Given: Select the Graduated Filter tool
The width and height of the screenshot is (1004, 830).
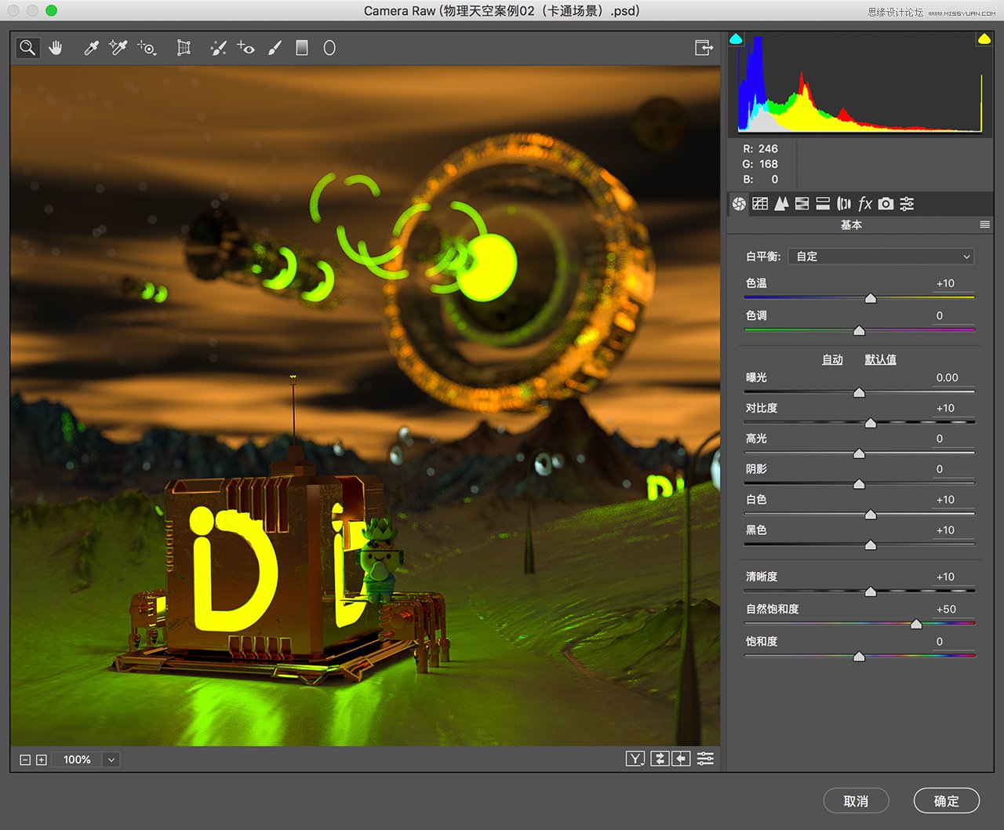Looking at the screenshot, I should [x=301, y=47].
